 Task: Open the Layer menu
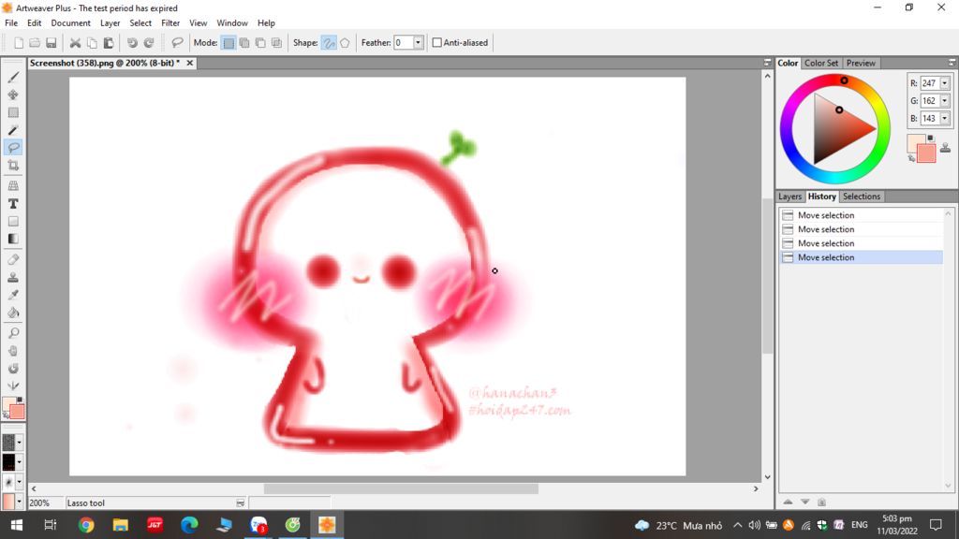tap(111, 23)
